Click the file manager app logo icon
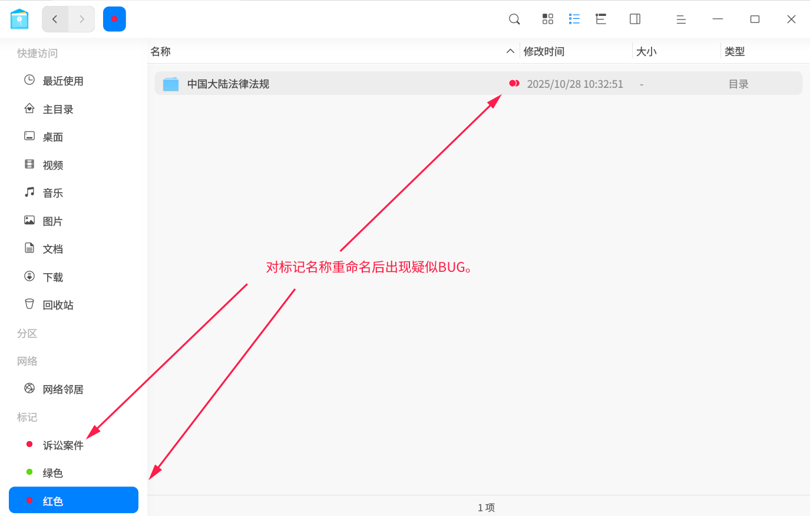The image size is (810, 516). point(19,19)
